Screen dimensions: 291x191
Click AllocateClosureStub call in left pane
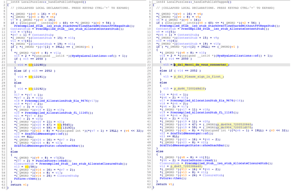(83, 164)
